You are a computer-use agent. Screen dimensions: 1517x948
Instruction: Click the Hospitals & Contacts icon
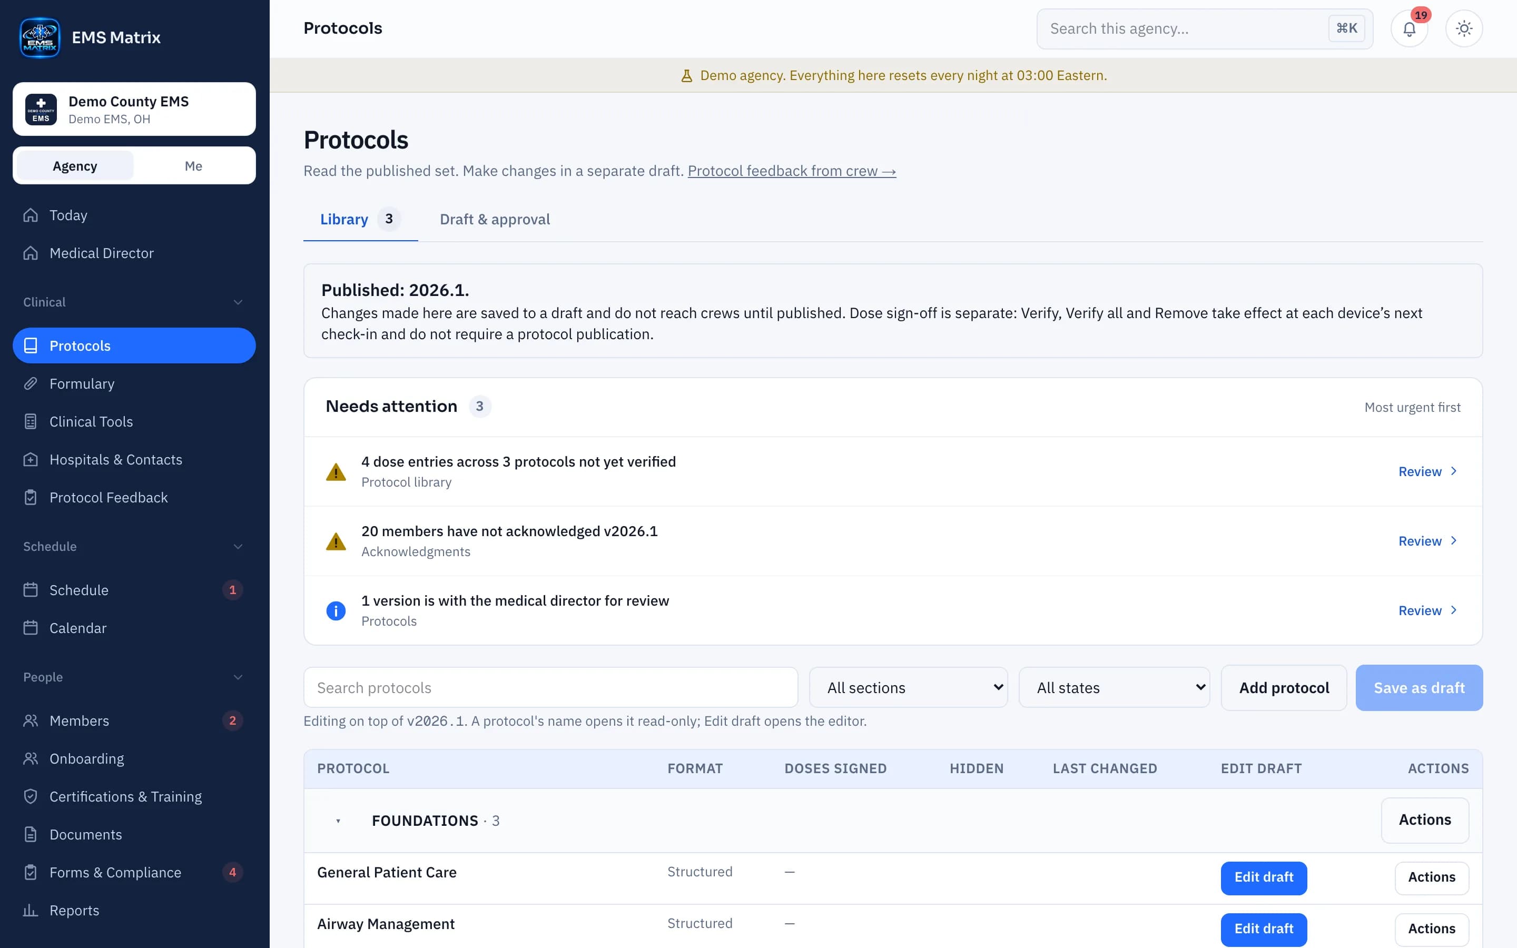tap(31, 459)
